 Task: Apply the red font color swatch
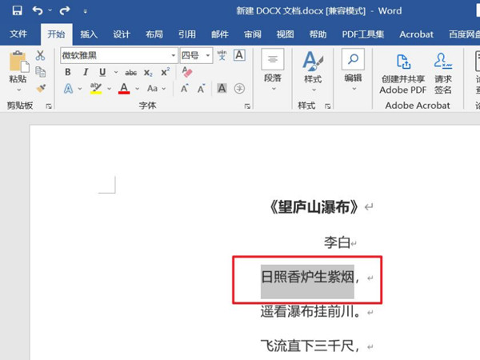[124, 89]
